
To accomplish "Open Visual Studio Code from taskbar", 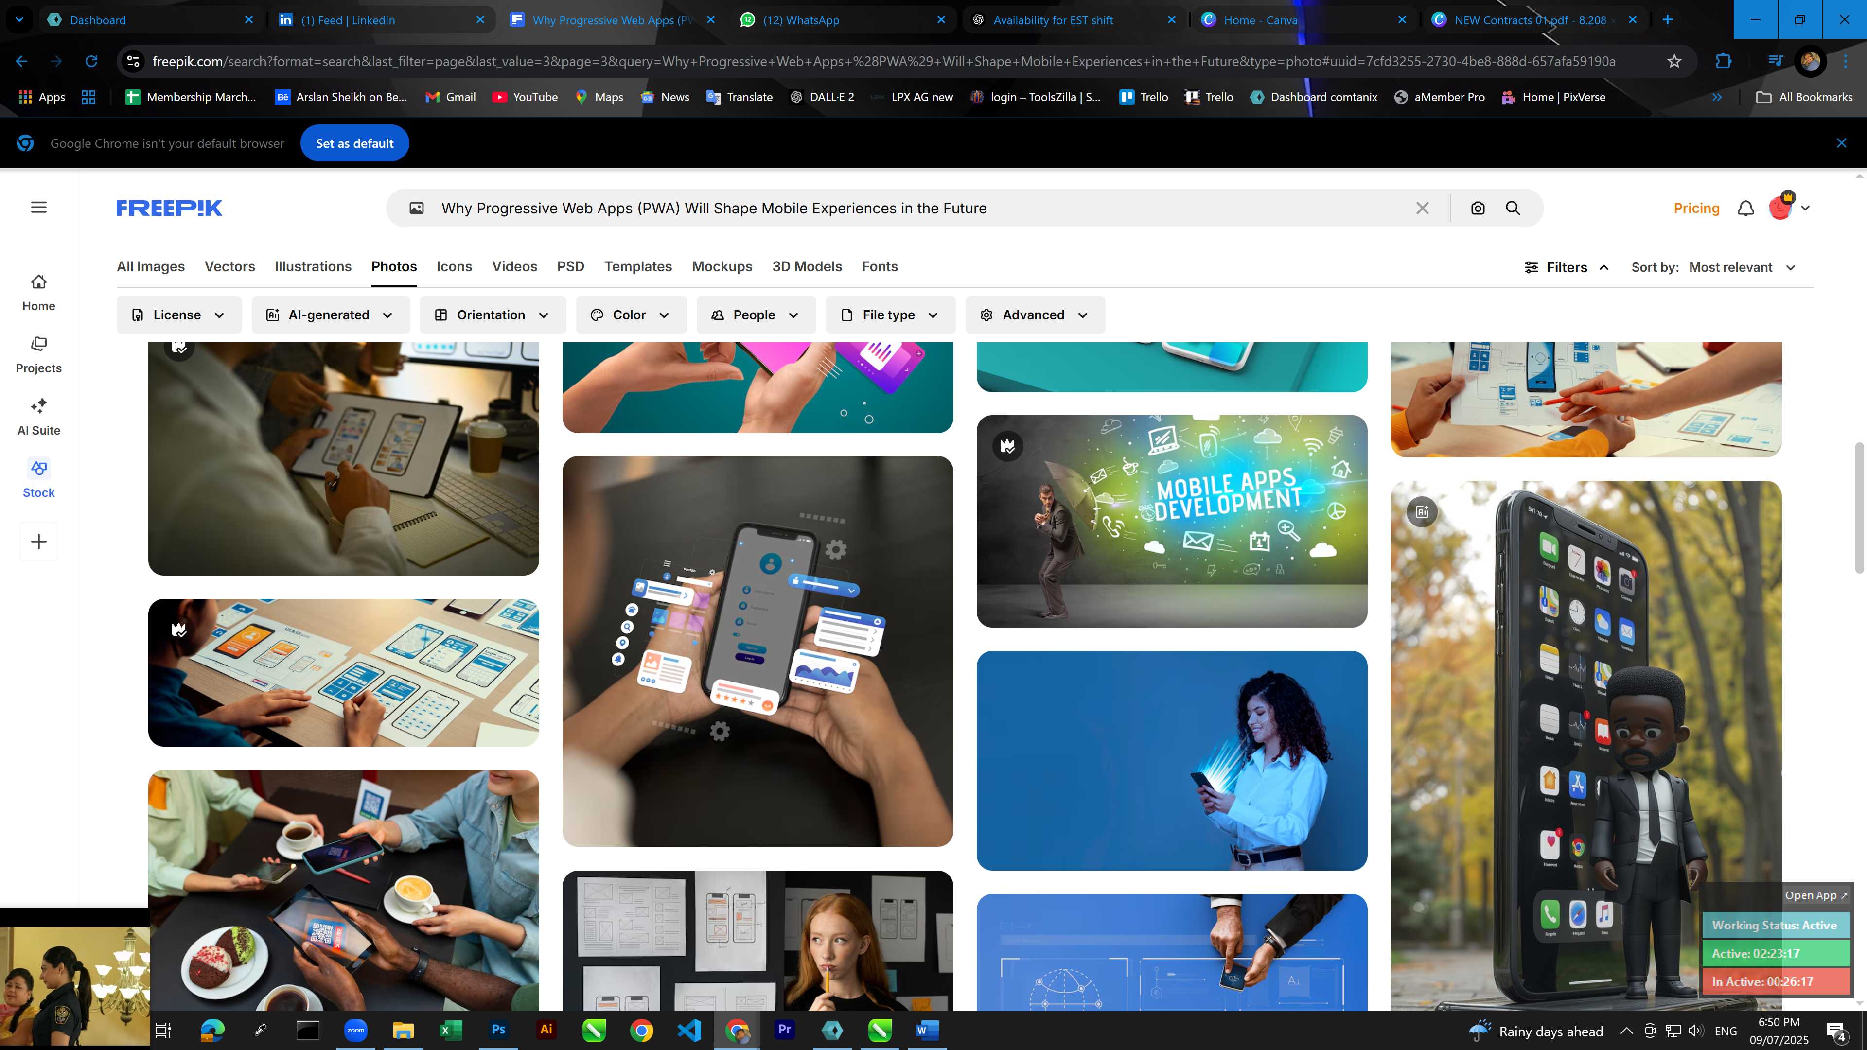I will [x=689, y=1030].
